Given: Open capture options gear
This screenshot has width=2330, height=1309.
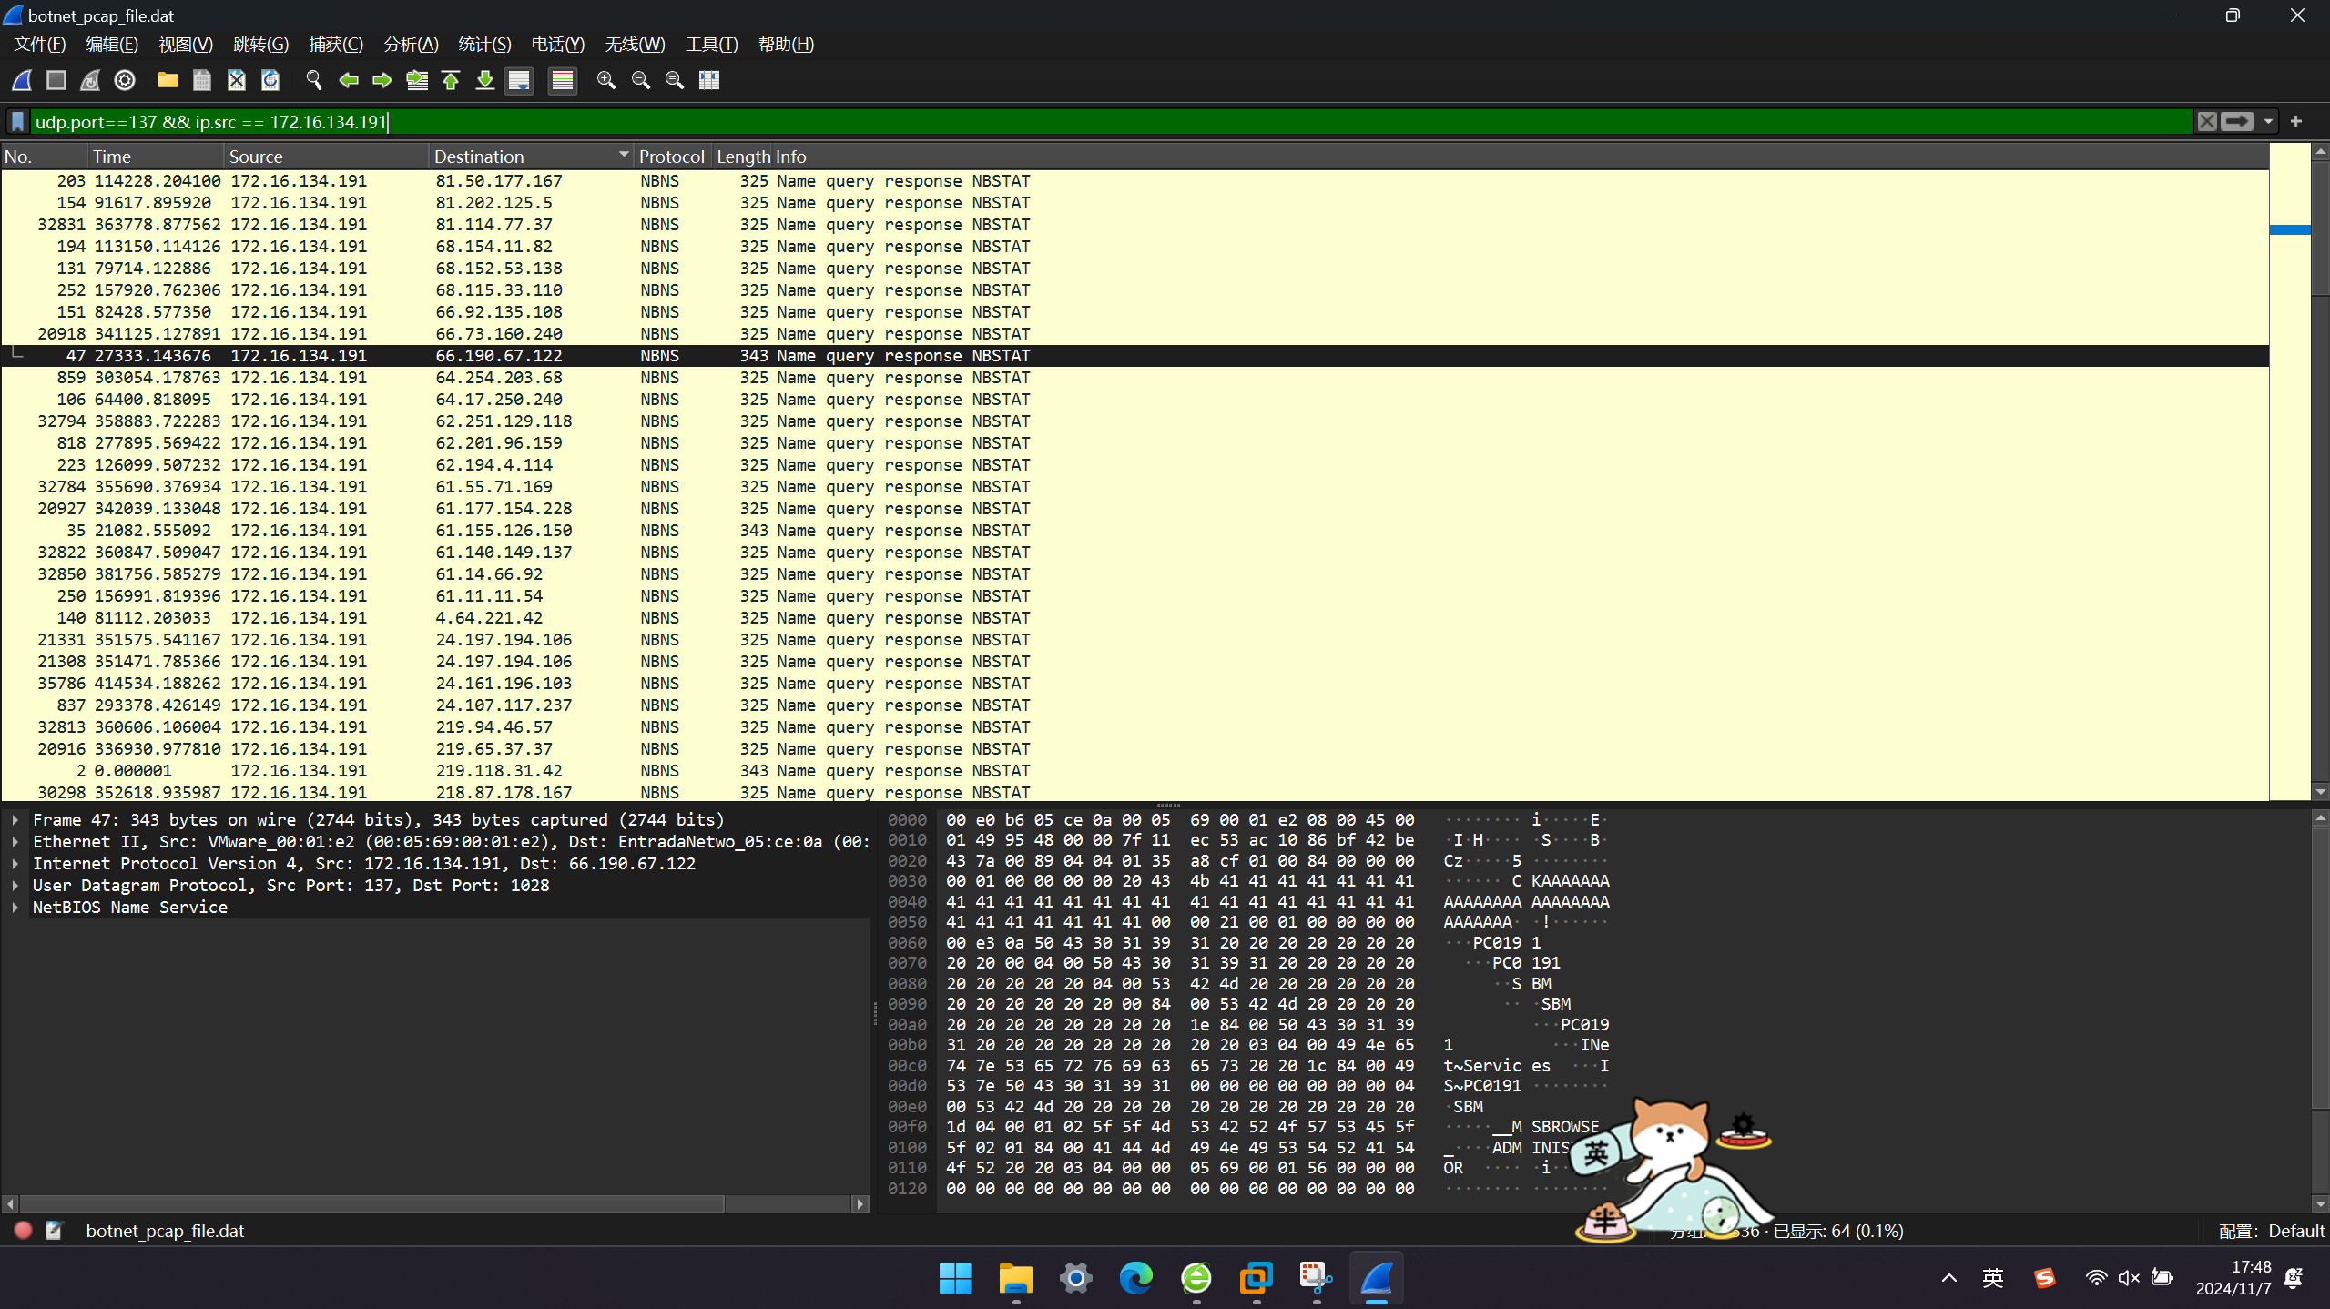Looking at the screenshot, I should pyautogui.click(x=125, y=80).
